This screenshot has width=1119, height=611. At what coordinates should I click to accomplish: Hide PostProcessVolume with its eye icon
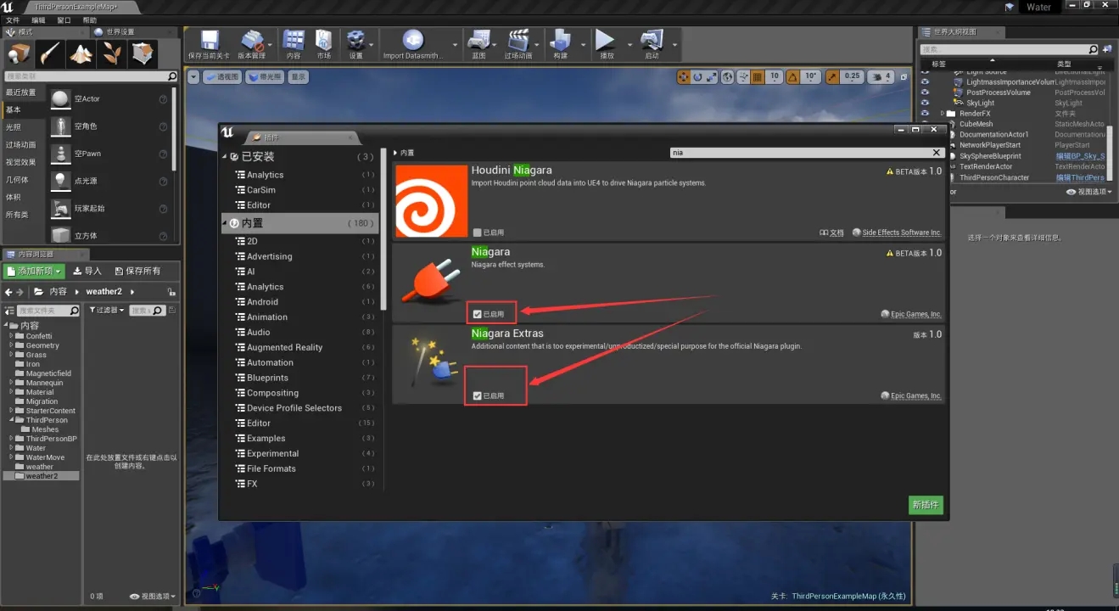(925, 92)
